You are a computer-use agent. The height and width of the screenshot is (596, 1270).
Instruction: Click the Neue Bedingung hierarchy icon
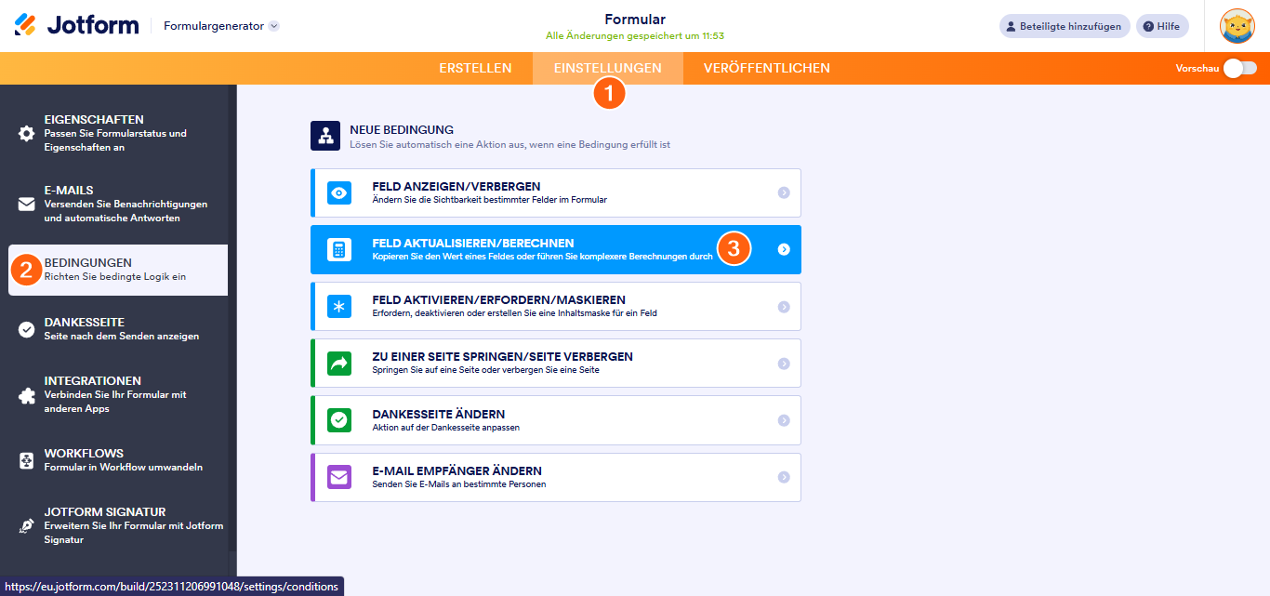pyautogui.click(x=325, y=136)
